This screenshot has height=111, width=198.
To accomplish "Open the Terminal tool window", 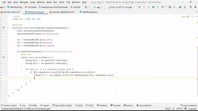I will click(x=115, y=105).
